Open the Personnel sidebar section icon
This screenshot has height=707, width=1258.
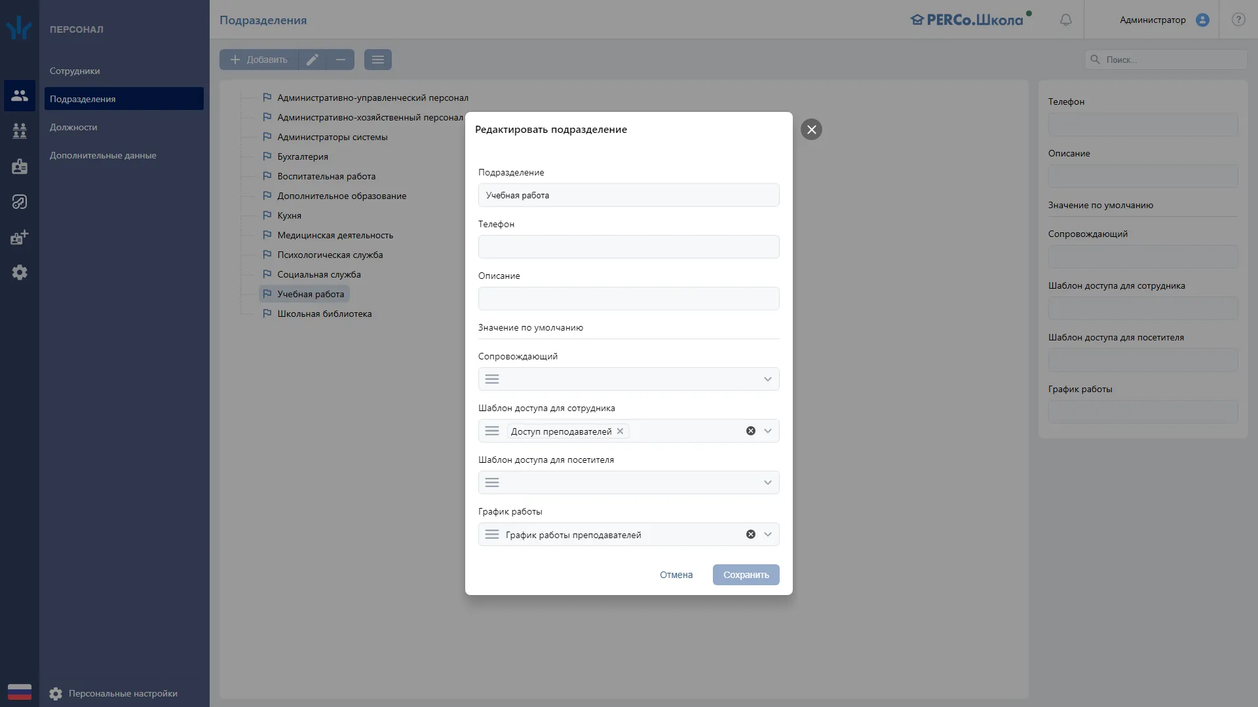pos(20,96)
